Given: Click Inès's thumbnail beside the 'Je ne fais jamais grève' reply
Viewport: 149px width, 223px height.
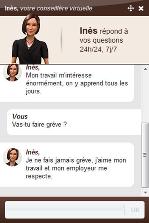Looking at the screenshot, I should [12, 157].
